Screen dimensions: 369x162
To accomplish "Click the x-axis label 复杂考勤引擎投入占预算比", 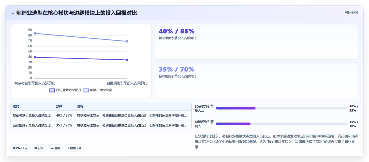I will coord(35,83).
